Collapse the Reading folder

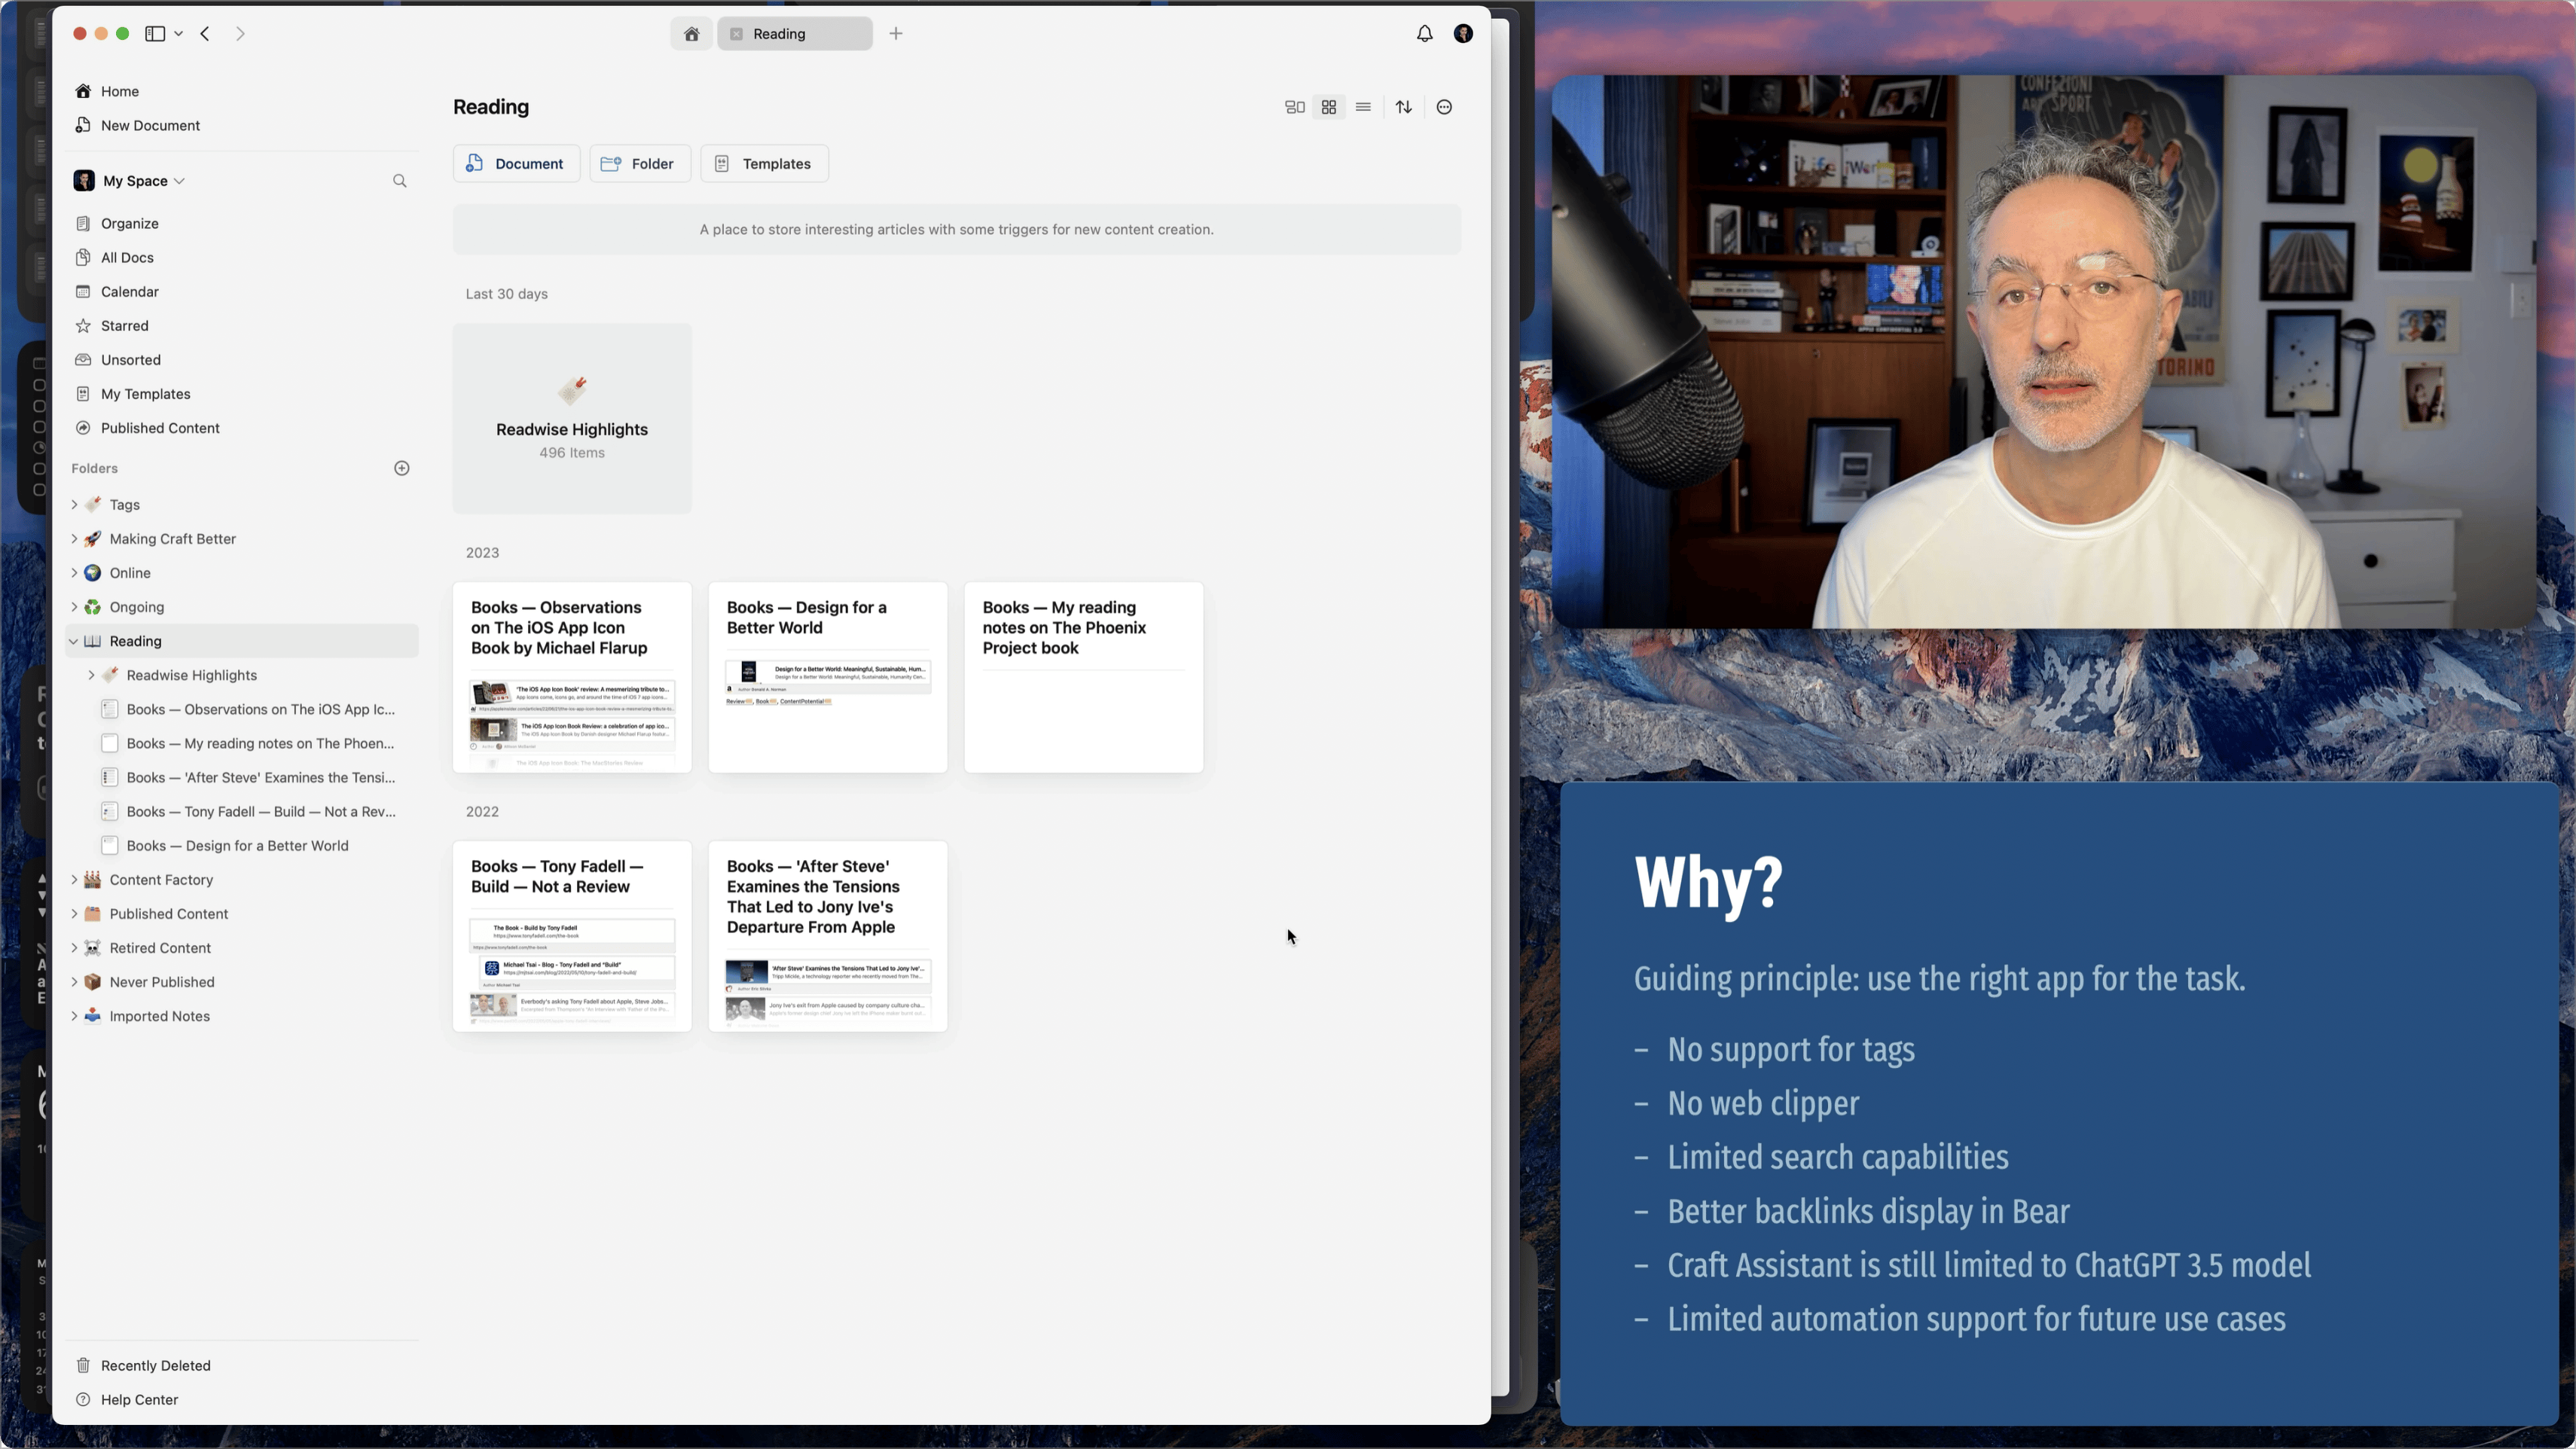(x=74, y=641)
